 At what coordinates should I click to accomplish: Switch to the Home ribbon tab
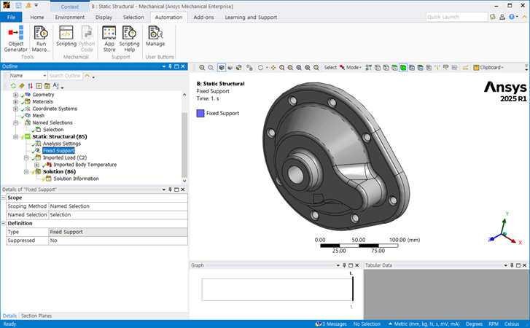point(37,17)
